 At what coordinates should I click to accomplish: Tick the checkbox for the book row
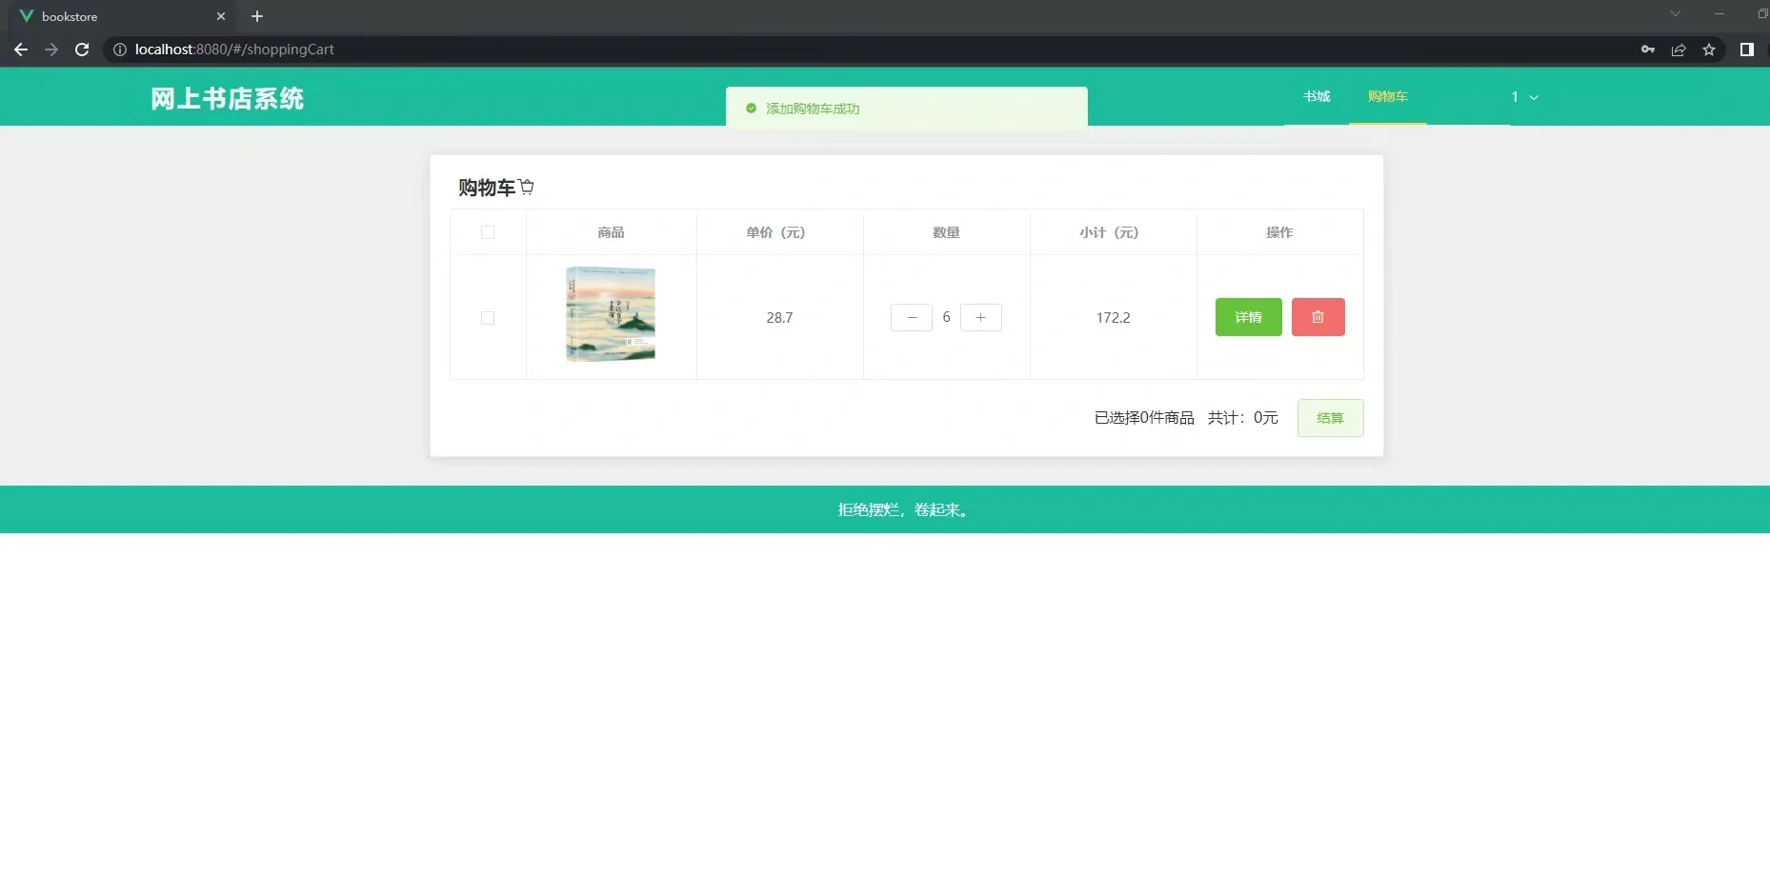point(488,318)
